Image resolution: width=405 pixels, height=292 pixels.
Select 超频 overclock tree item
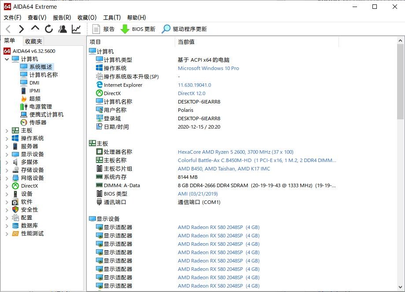[x=35, y=99]
